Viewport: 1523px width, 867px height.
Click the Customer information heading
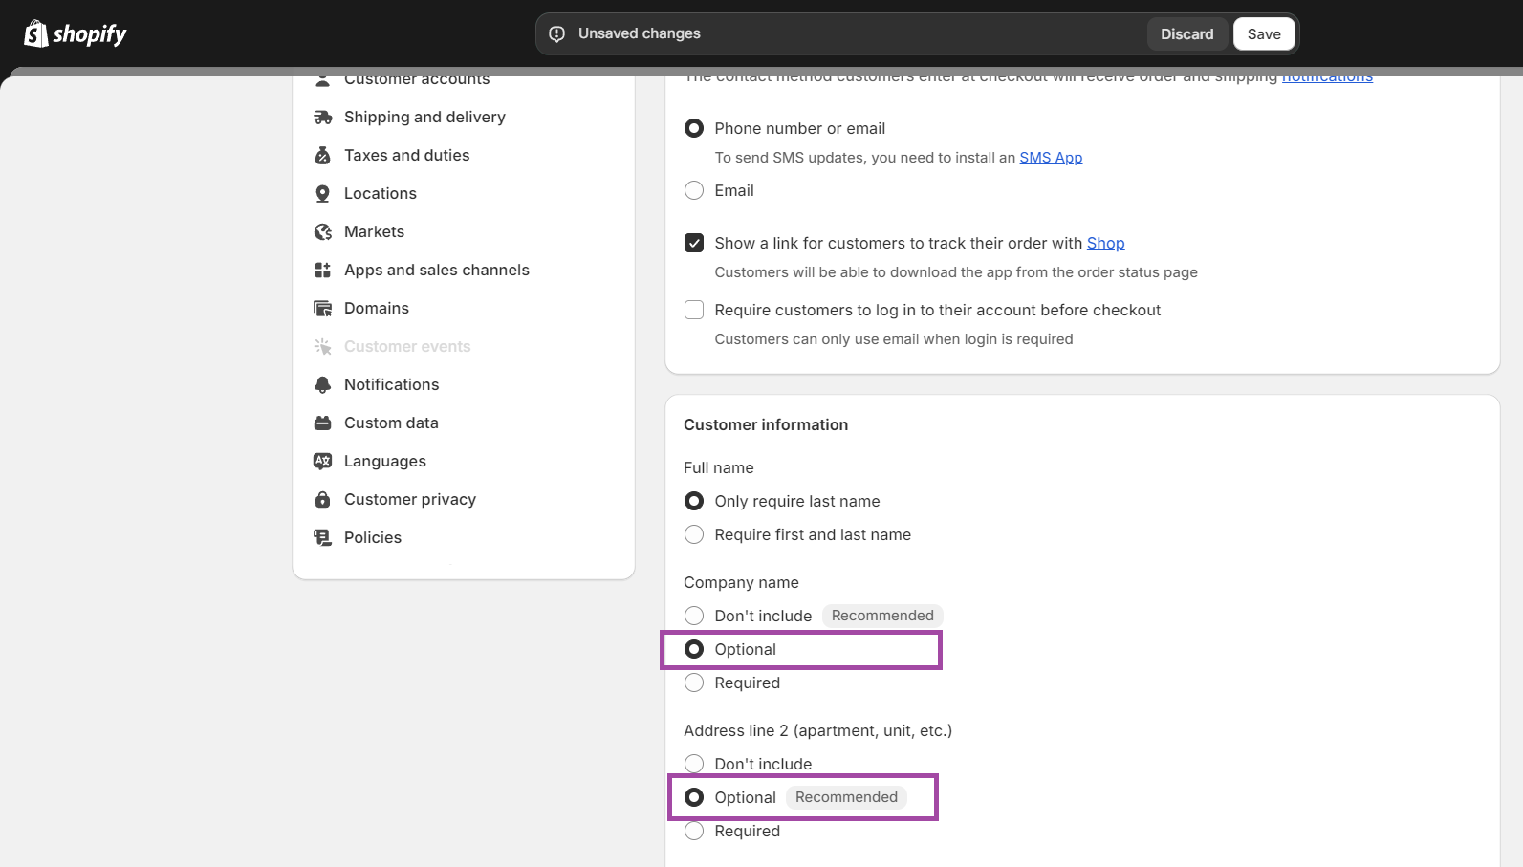[766, 425]
